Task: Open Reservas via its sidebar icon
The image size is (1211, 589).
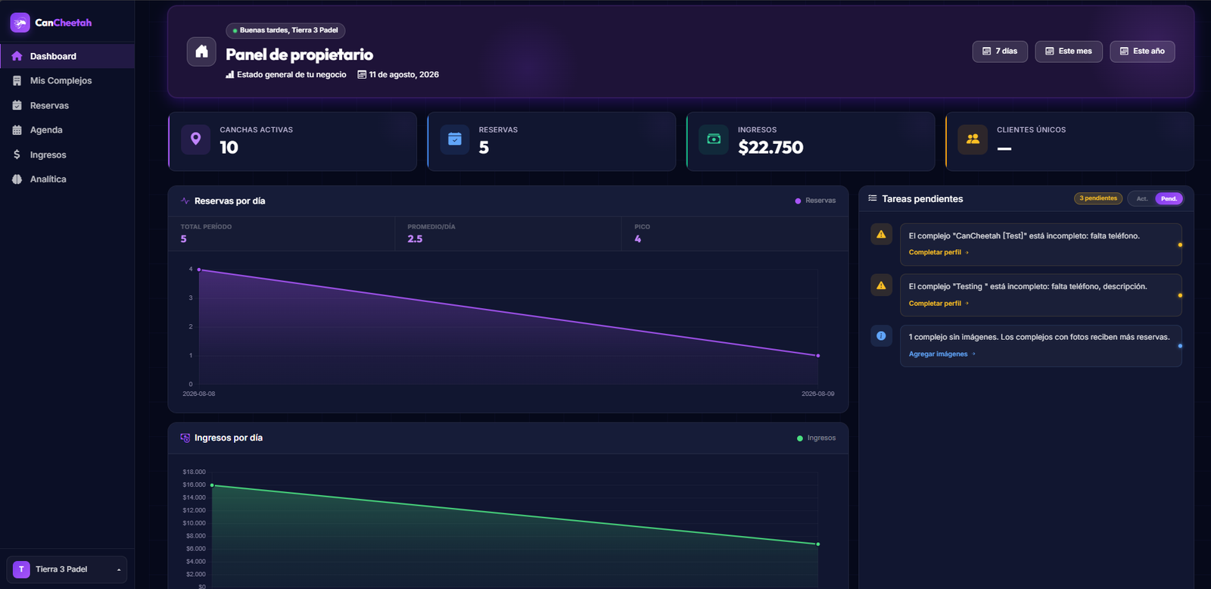Action: point(17,105)
